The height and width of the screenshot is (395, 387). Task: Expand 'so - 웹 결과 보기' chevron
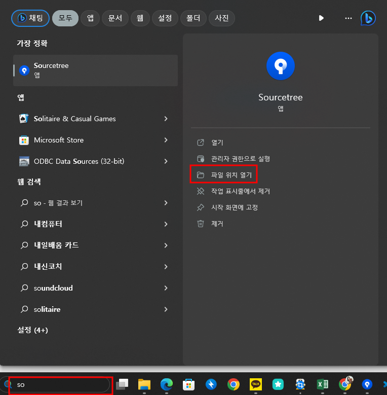166,203
